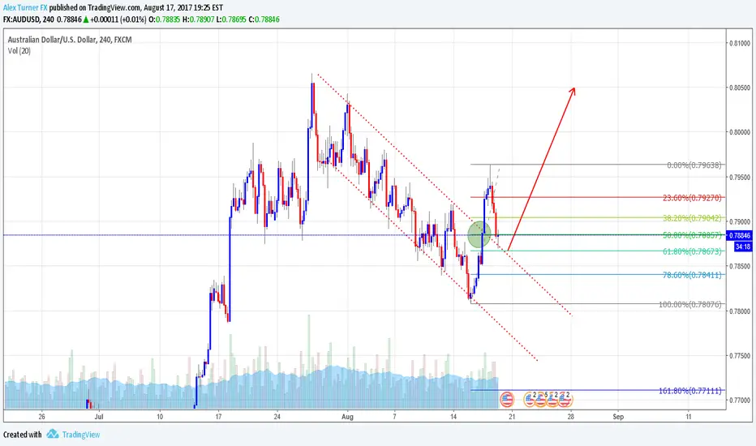Click the 28 date axis label
Viewport: 756px width, 446px height.
570,417
